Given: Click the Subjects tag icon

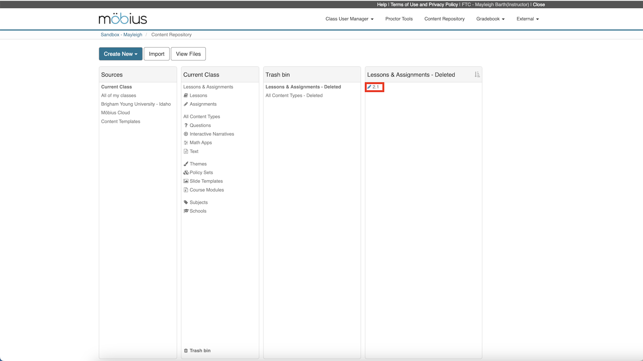Looking at the screenshot, I should [186, 202].
